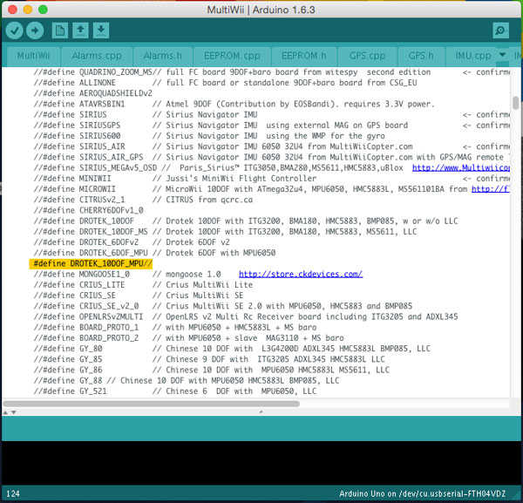Click the //#define ALLINONE text
Image resolution: width=523 pixels, height=503 pixels.
[74, 83]
